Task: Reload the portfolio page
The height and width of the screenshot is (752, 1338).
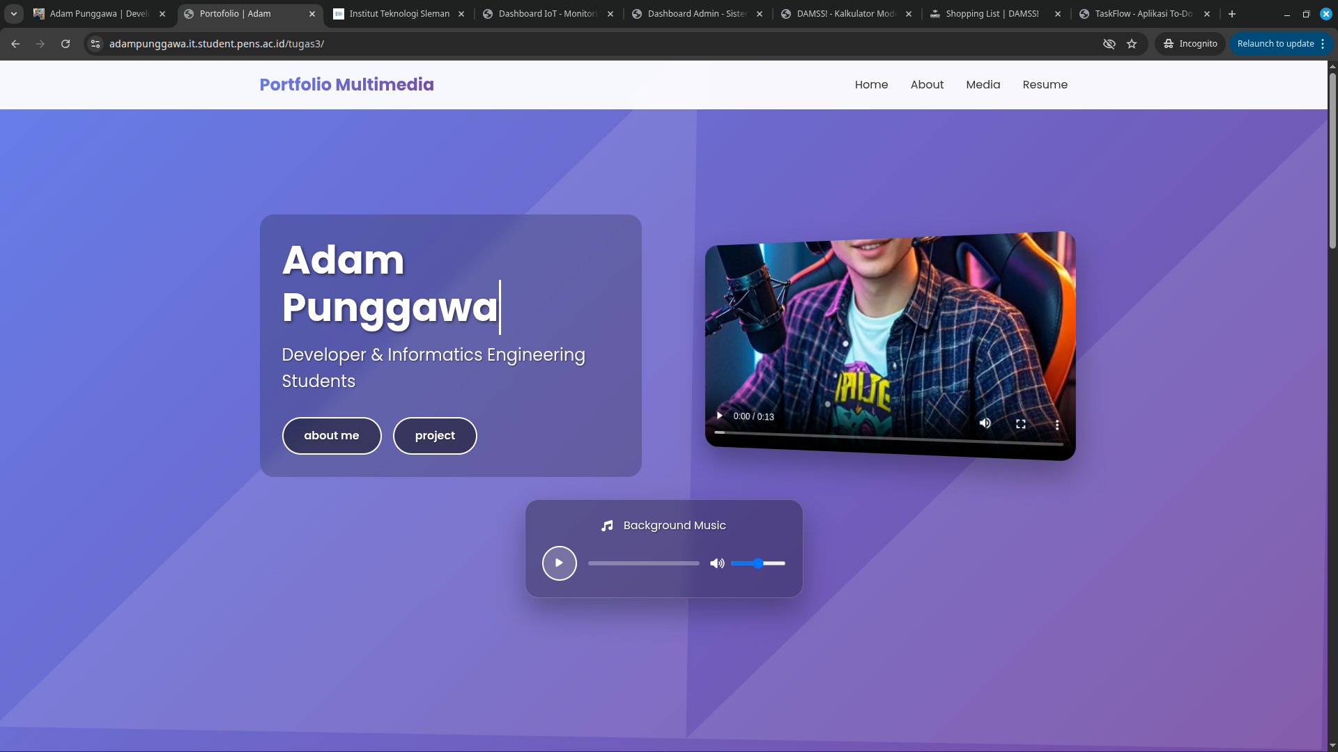Action: coord(65,43)
